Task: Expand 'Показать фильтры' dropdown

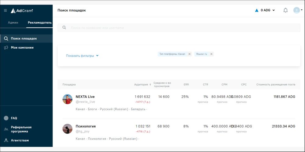Action: (x=82, y=56)
